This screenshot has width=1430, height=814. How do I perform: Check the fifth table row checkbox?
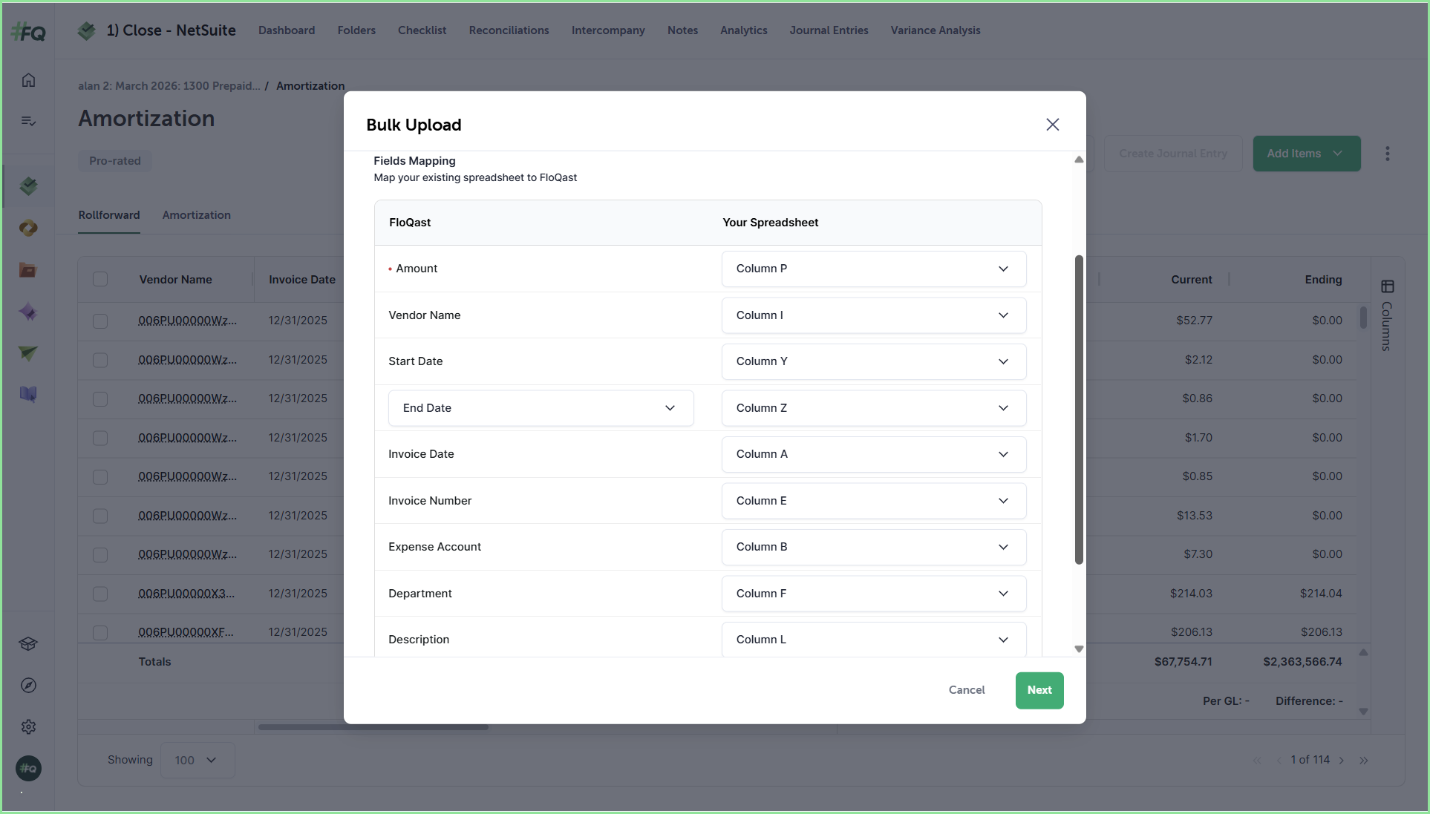click(x=100, y=477)
